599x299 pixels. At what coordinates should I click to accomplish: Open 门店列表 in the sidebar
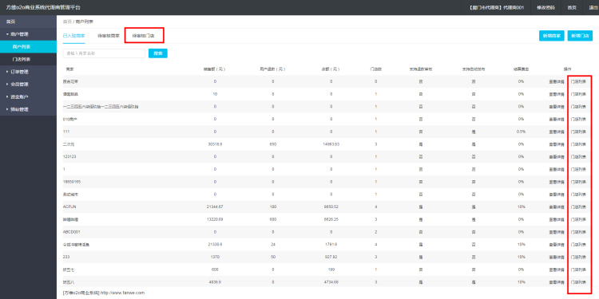pyautogui.click(x=28, y=59)
